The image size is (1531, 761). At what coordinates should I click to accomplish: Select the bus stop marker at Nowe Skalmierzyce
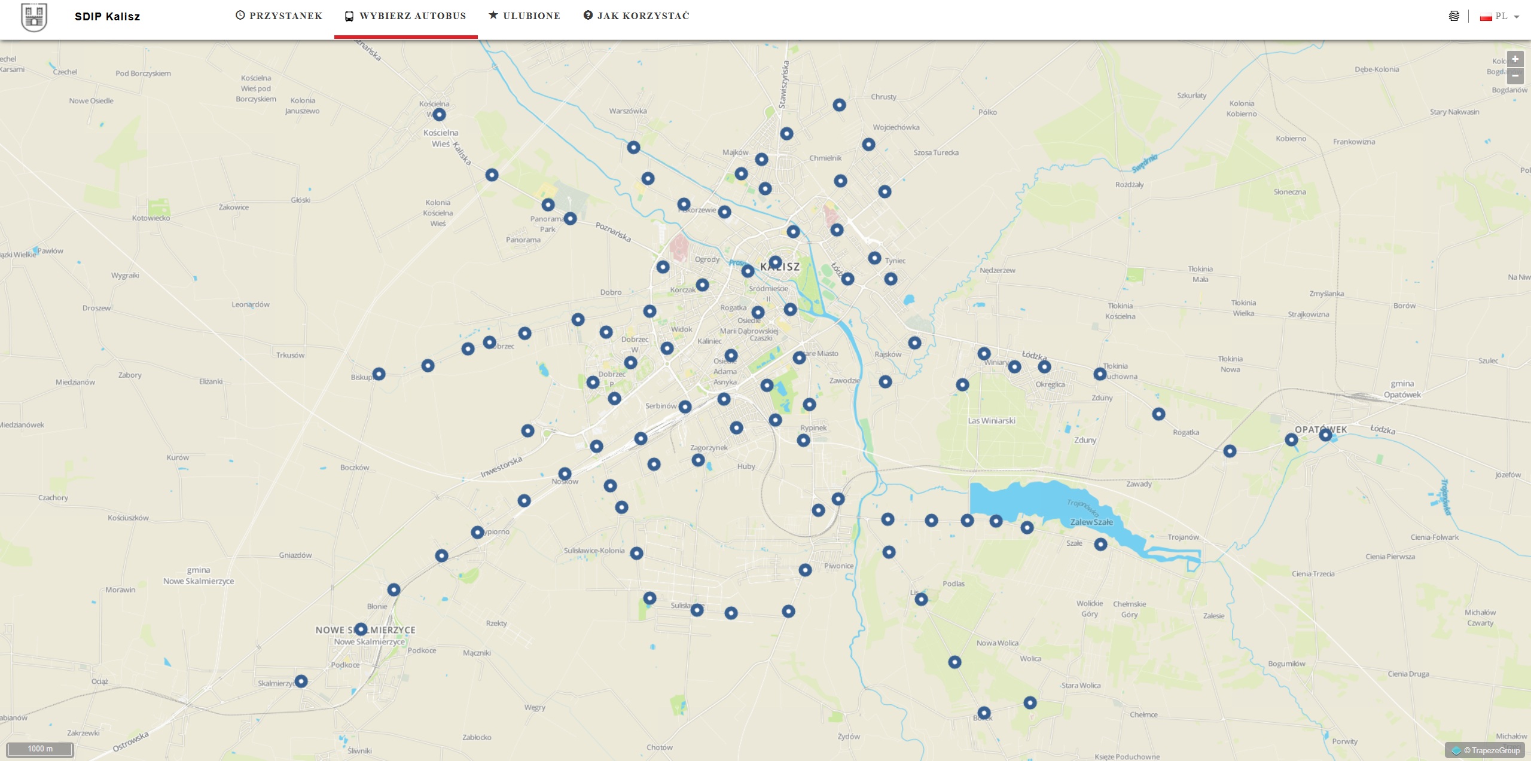[361, 629]
